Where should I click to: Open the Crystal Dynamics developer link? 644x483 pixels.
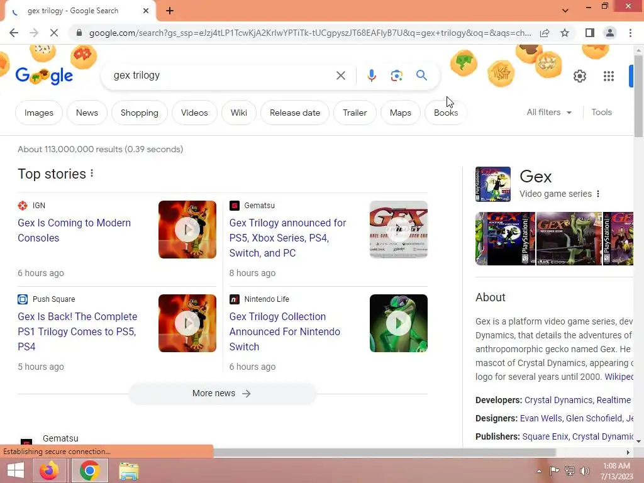(x=558, y=400)
